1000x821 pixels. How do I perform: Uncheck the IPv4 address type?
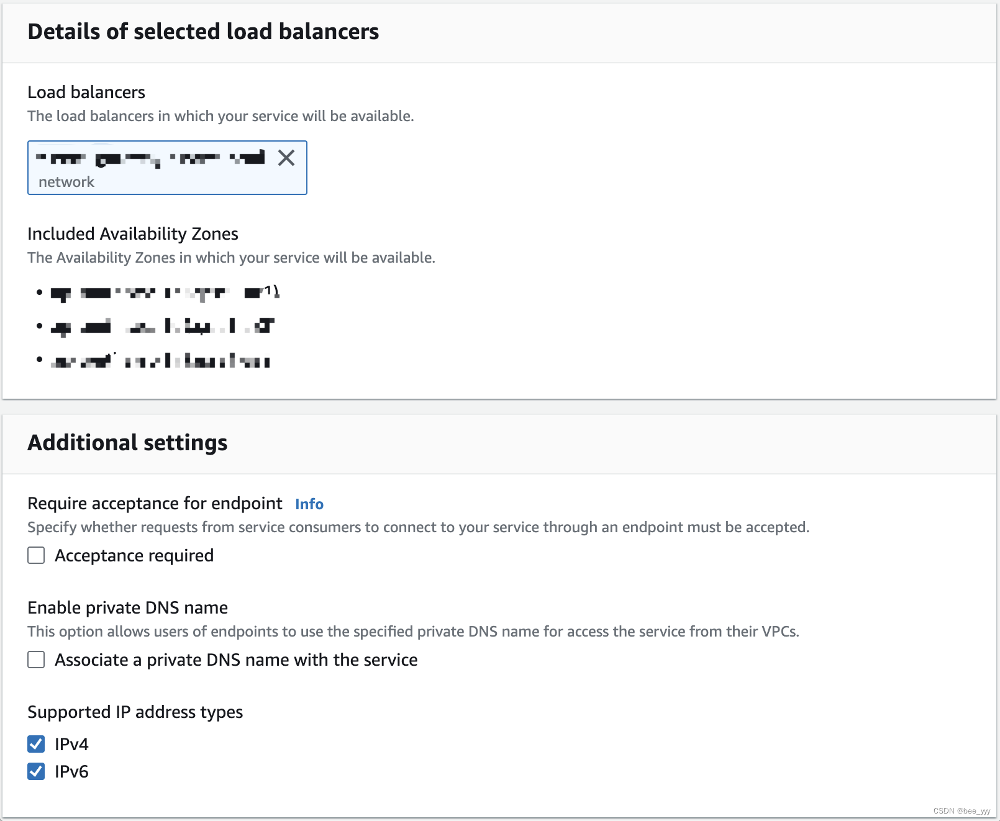tap(36, 744)
